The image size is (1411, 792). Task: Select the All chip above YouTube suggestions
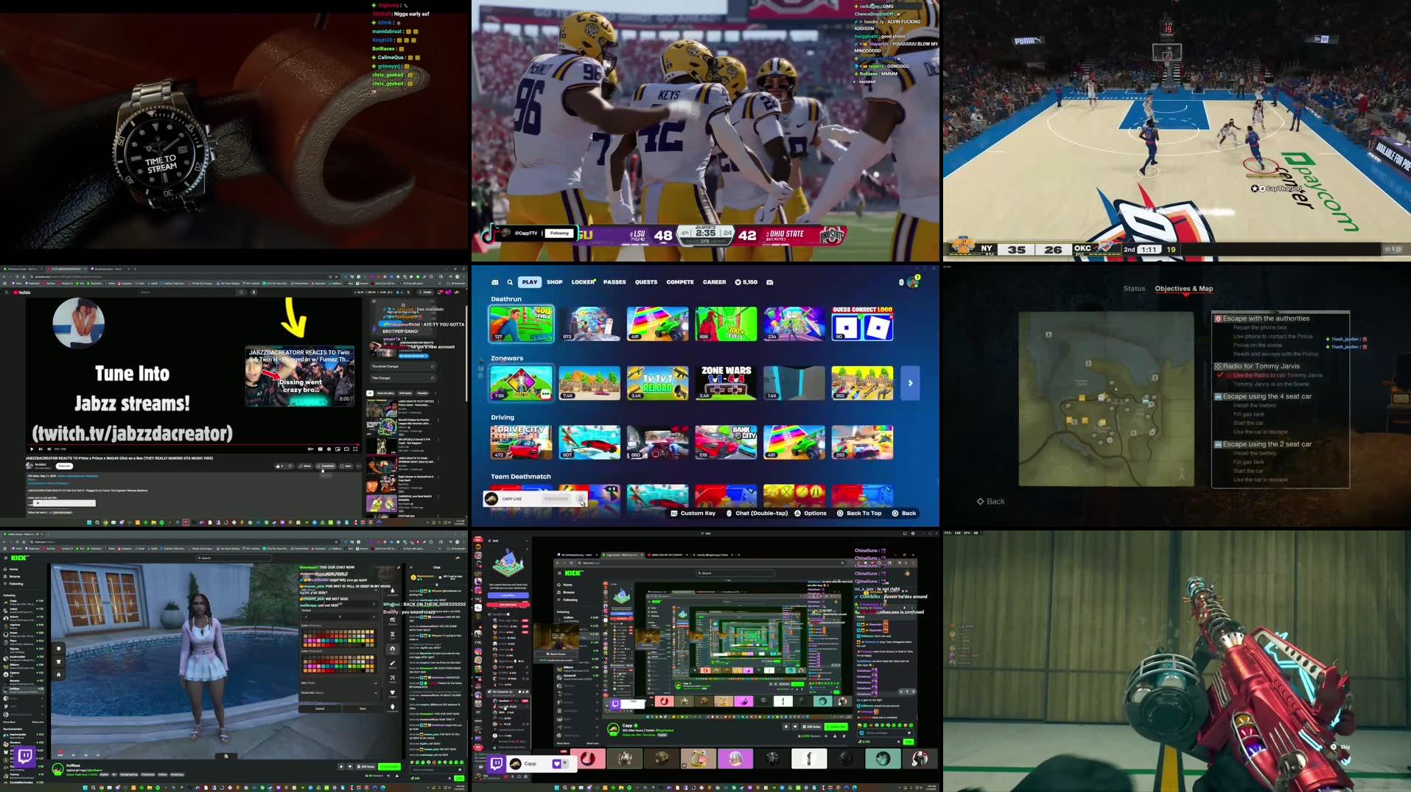[x=371, y=393]
